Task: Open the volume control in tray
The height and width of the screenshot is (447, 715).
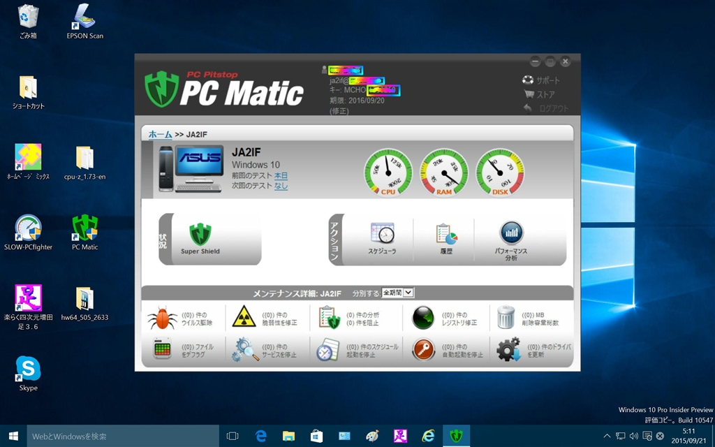Action: [x=634, y=436]
